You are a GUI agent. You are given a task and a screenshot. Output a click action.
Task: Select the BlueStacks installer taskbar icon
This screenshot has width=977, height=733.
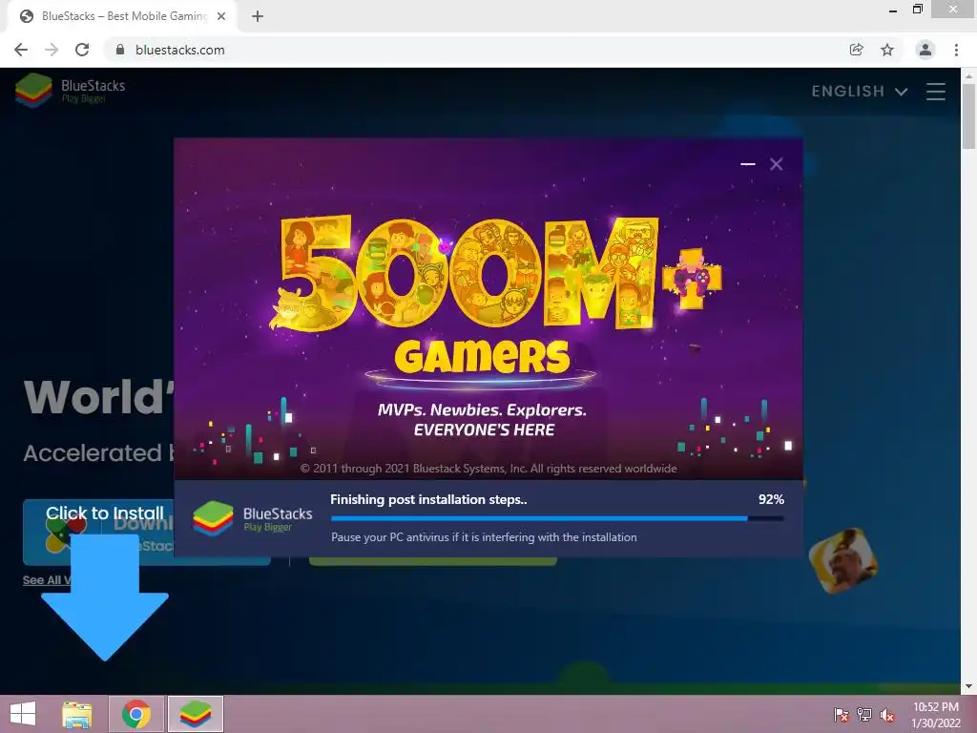tap(196, 714)
